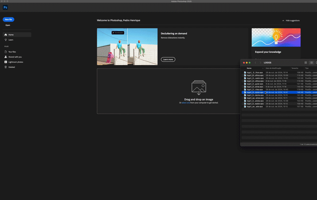
Task: Click the LOGOS folder title in Finder
Action: coord(267,63)
